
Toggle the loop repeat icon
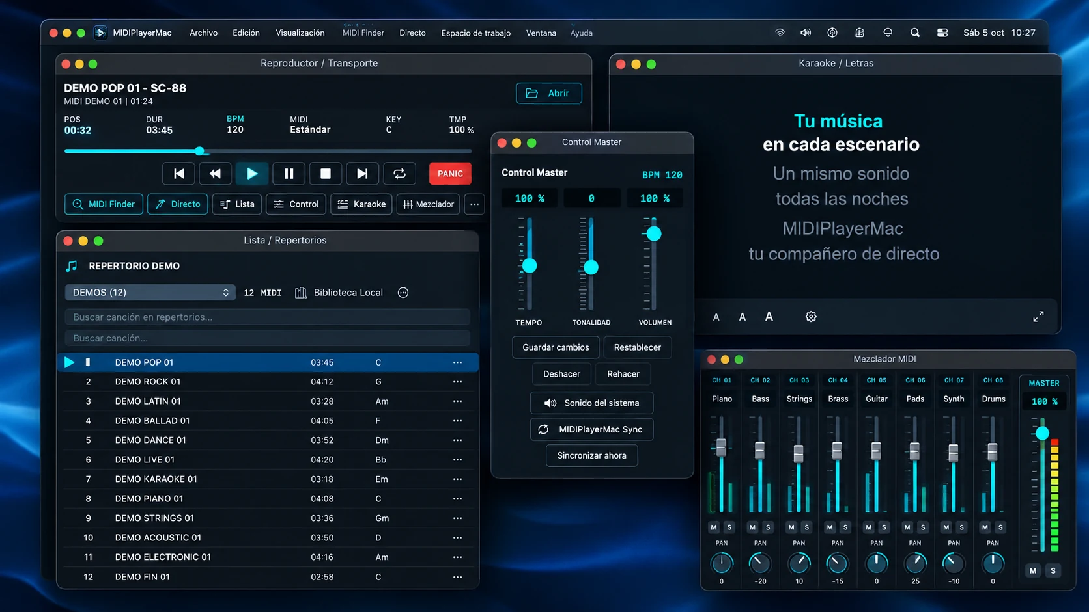399,174
